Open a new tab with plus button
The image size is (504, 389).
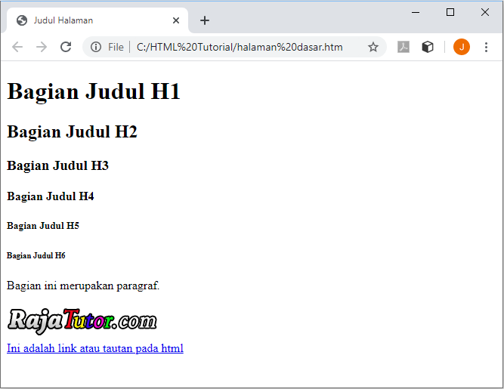[205, 20]
